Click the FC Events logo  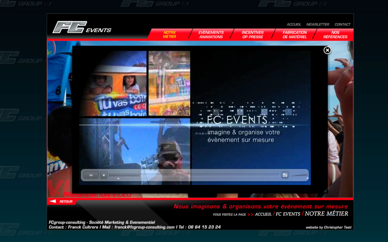pos(82,28)
